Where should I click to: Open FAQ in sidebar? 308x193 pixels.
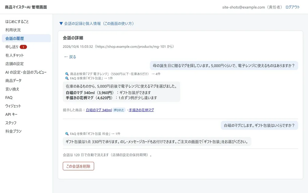click(x=26, y=98)
